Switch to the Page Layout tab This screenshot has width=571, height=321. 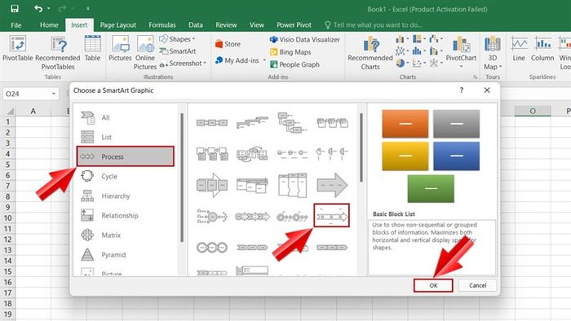tap(118, 25)
